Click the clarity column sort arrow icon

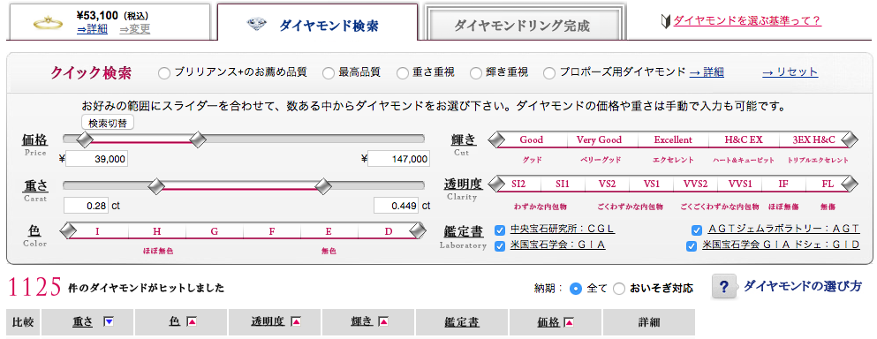296,321
